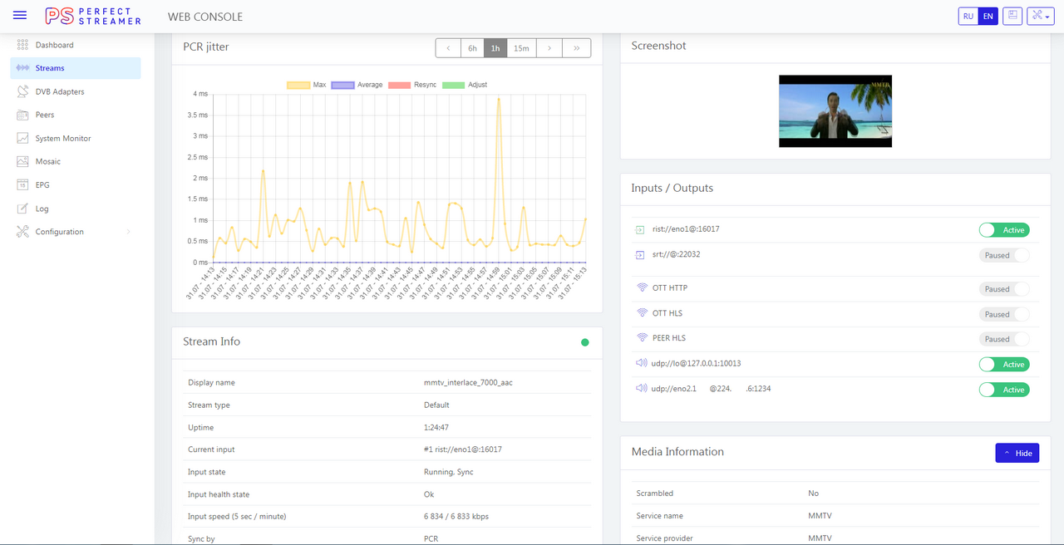Open Peers from the sidebar
Image resolution: width=1064 pixels, height=545 pixels.
pos(45,115)
